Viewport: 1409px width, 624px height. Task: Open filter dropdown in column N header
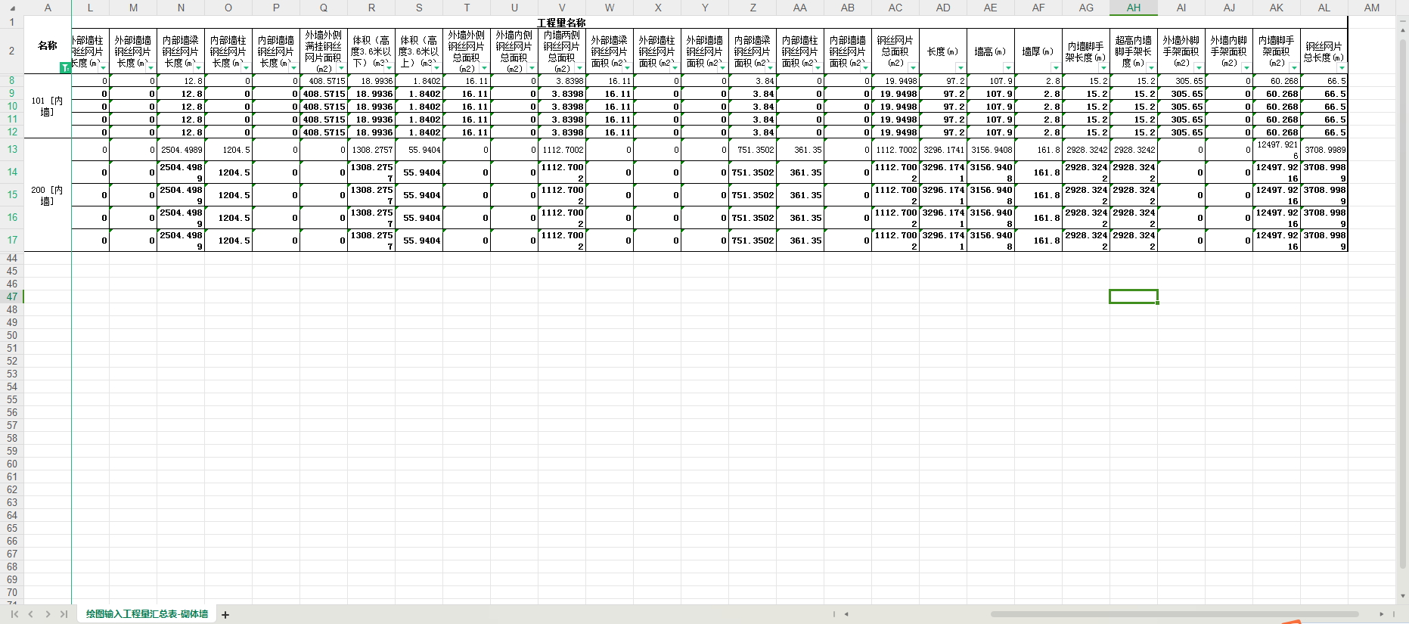pyautogui.click(x=199, y=68)
